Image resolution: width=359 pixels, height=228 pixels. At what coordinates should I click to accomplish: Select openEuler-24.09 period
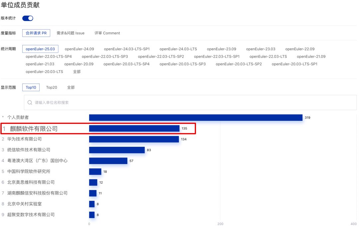click(x=79, y=49)
